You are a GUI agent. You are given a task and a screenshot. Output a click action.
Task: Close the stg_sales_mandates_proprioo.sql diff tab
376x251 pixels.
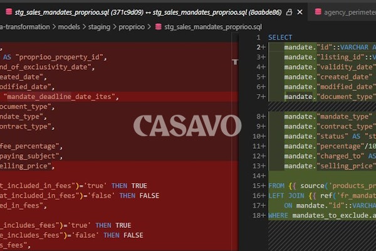click(300, 12)
